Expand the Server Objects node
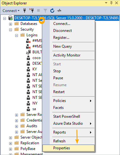Image resolution: width=120 pixels, height=155 pixels. 10,138
